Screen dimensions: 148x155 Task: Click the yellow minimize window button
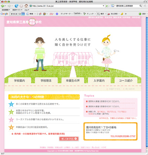click(5, 2)
